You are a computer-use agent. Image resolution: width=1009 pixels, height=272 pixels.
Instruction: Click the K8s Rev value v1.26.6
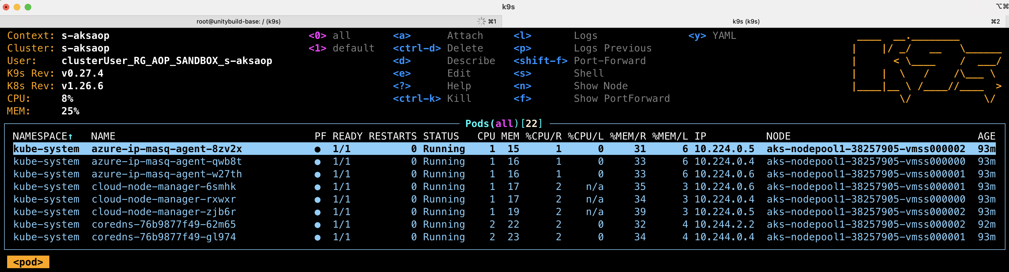coord(82,86)
